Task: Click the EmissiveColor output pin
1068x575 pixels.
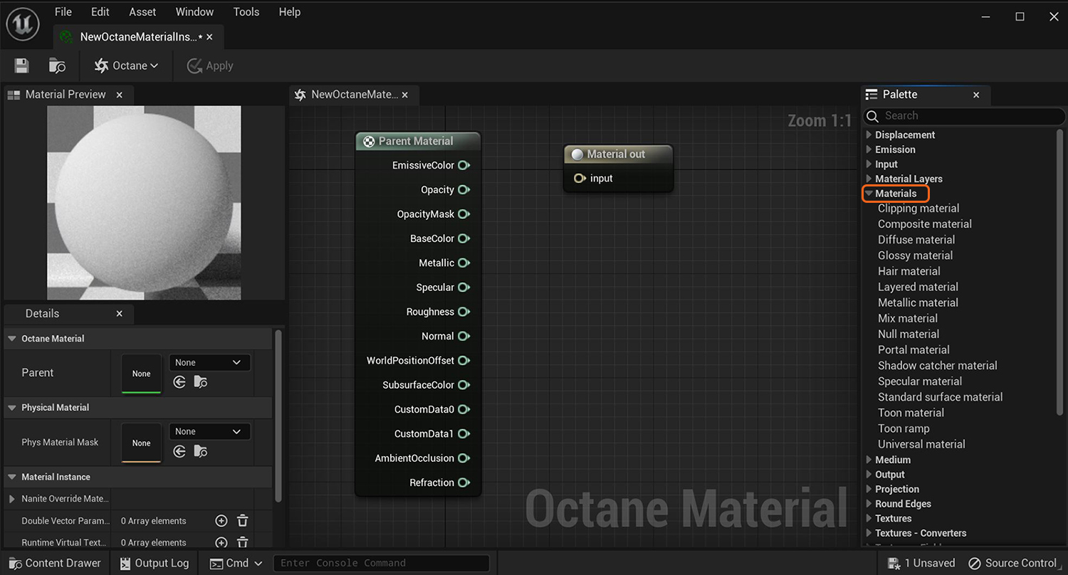Action: click(x=464, y=165)
